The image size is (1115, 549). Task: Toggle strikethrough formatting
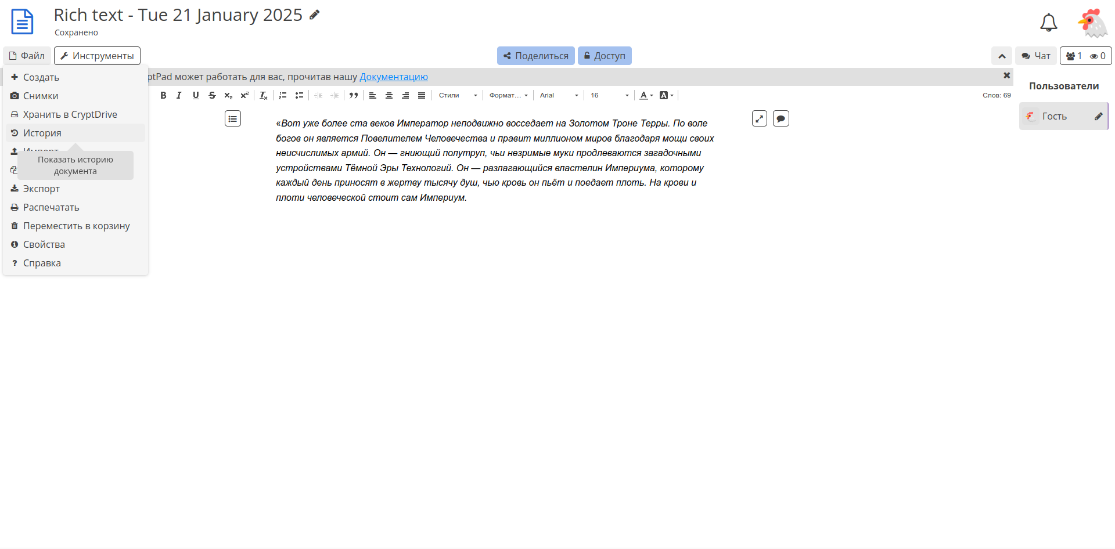pyautogui.click(x=212, y=95)
